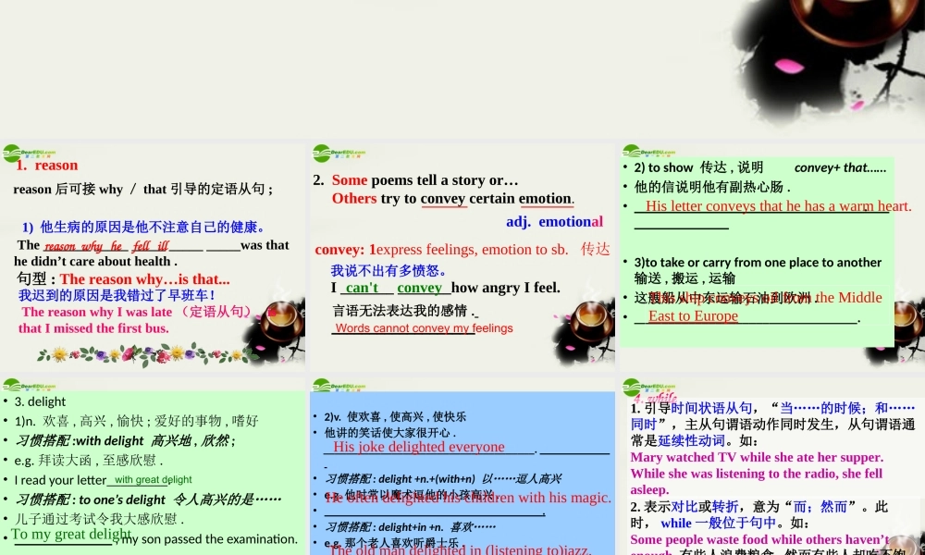Click the text 'The reason why…is that...'

tap(144, 279)
